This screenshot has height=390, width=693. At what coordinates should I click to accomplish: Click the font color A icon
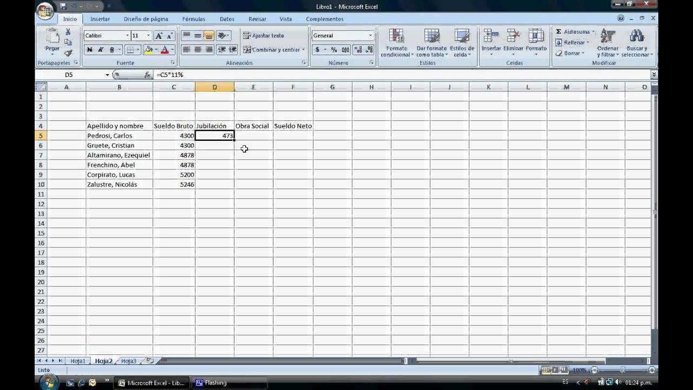[165, 50]
